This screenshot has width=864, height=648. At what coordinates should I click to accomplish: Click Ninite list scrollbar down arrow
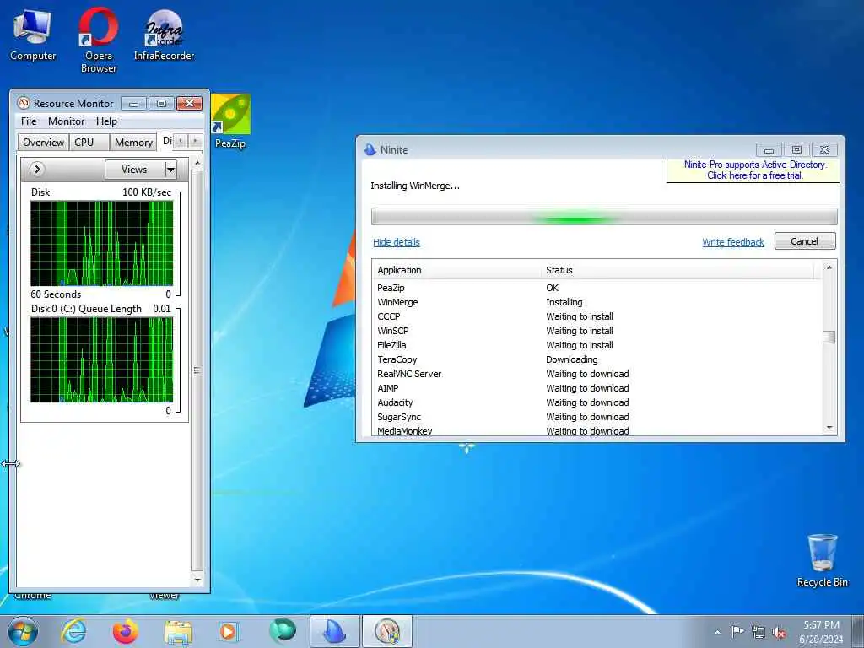click(x=829, y=428)
